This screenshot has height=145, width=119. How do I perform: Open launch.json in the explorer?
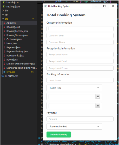(12, 3)
